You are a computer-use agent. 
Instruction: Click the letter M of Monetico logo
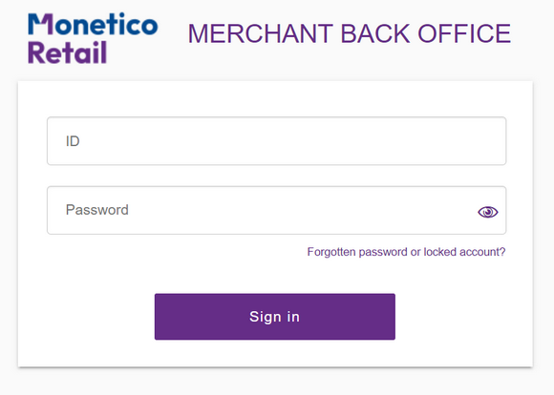point(41,24)
